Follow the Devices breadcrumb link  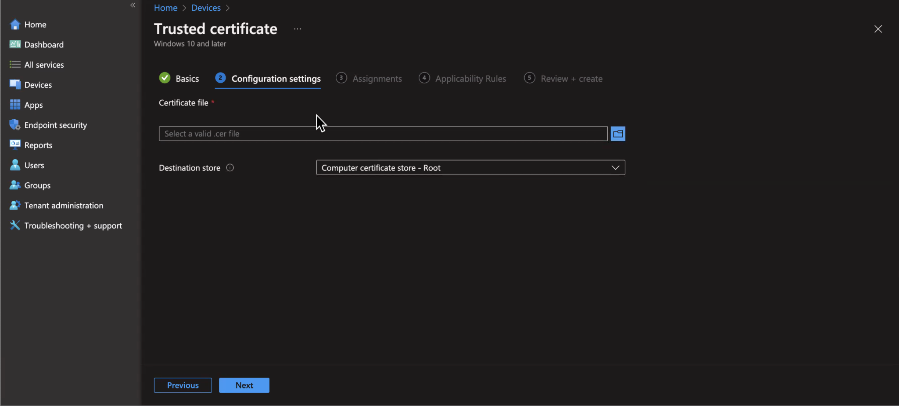coord(206,8)
